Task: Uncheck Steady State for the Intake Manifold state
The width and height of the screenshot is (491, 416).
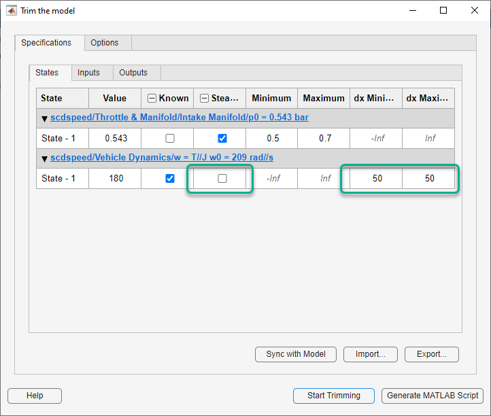Action: [222, 139]
